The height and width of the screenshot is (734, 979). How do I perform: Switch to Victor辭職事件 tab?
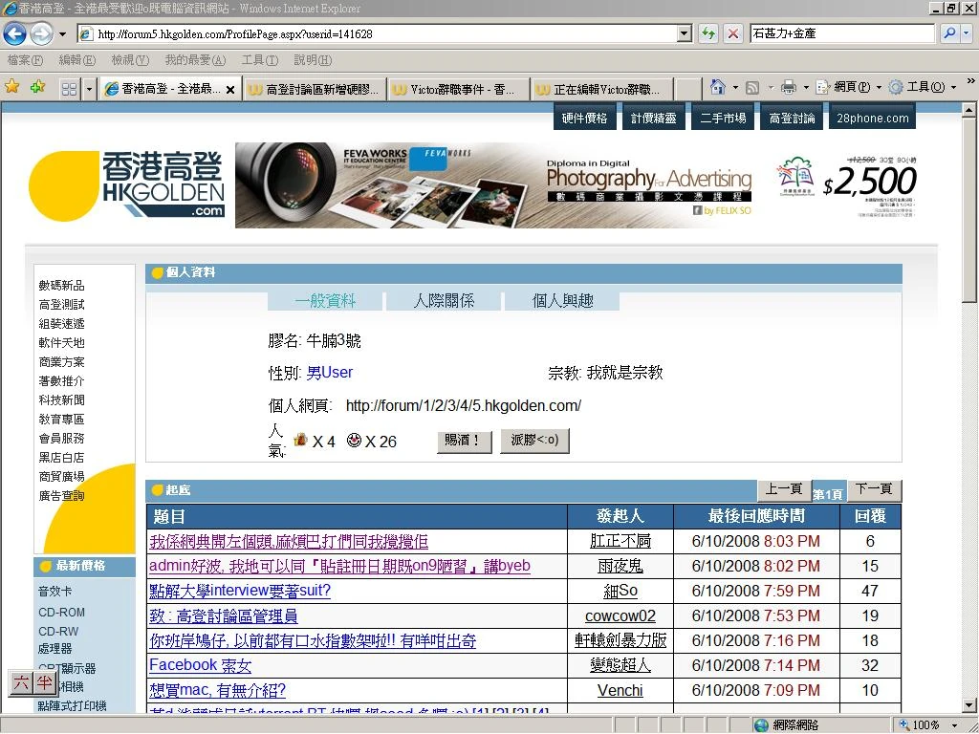(458, 90)
